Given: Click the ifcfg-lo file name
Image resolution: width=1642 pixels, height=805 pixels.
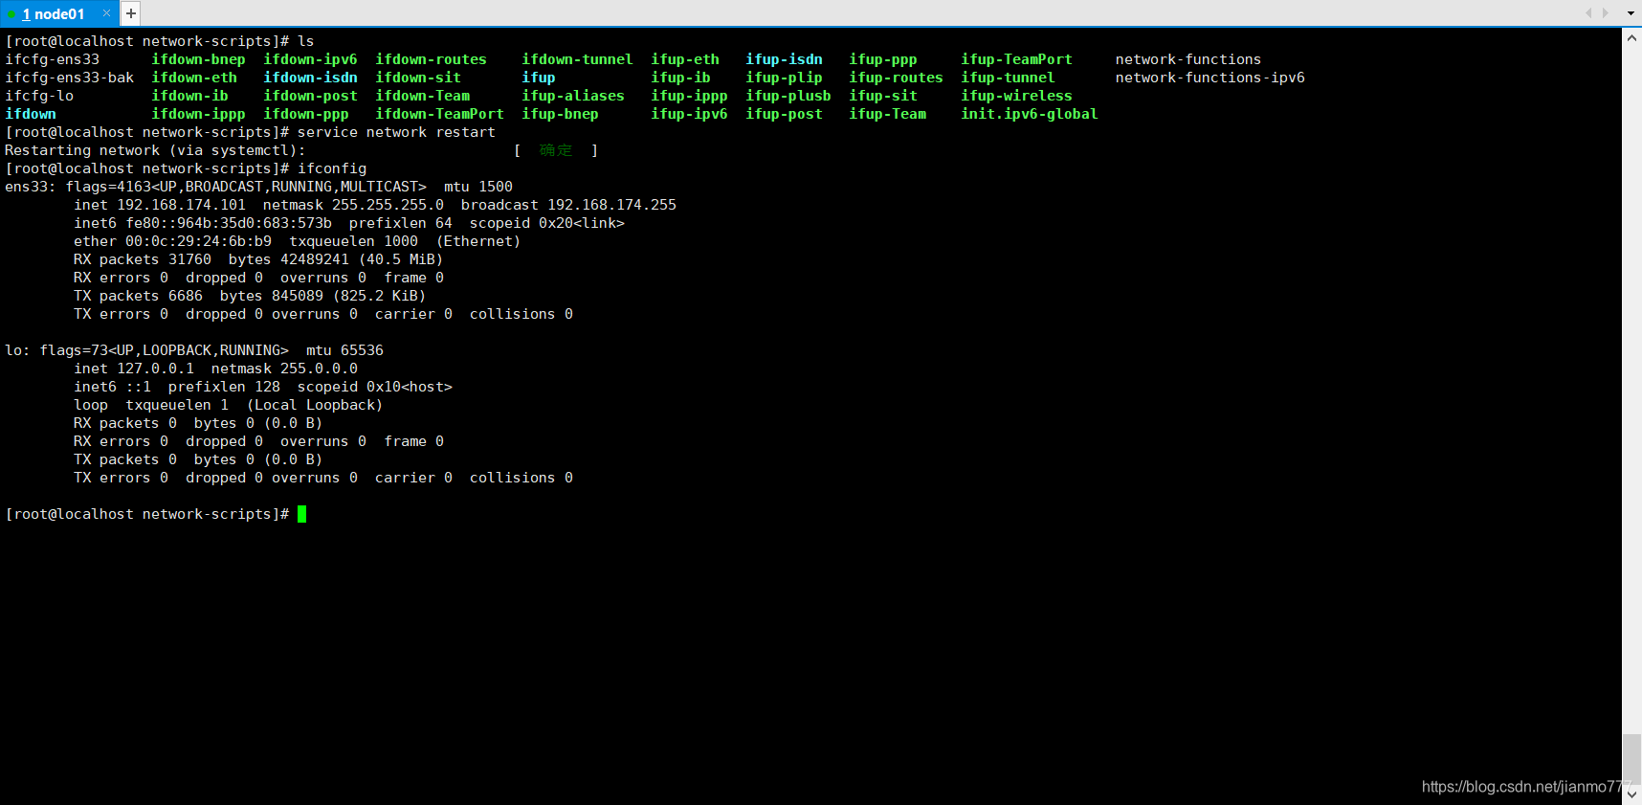Looking at the screenshot, I should point(39,96).
